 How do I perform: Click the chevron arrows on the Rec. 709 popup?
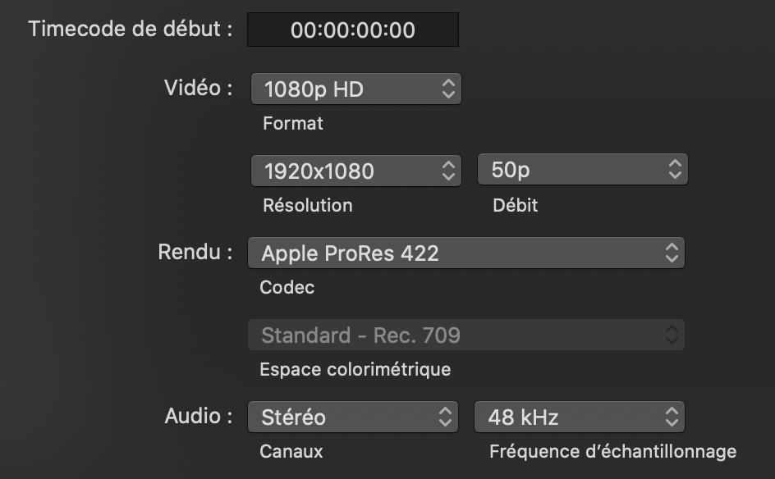point(672,335)
